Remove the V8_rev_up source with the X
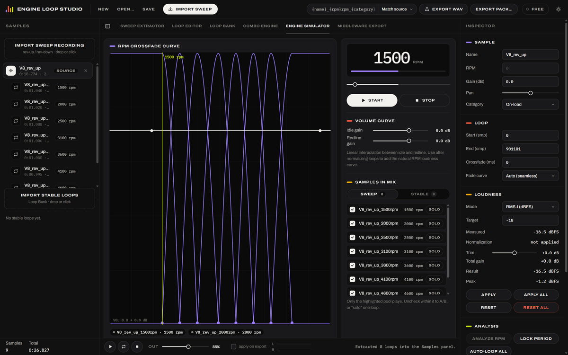The width and height of the screenshot is (568, 355). 86,71
